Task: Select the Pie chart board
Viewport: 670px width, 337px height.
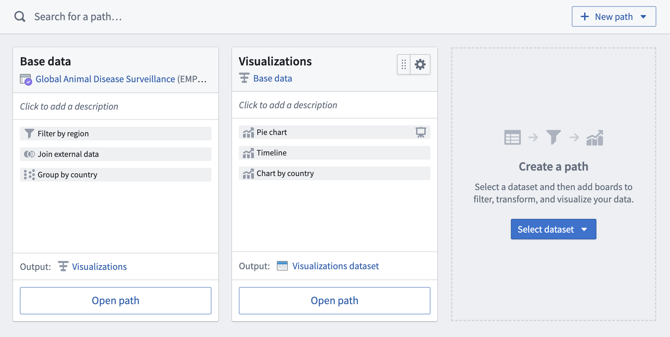Action: click(335, 132)
